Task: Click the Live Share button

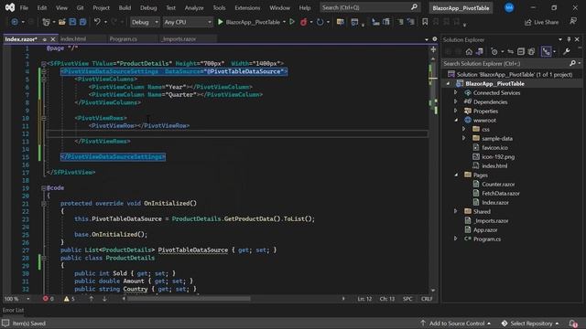Action: point(541,22)
